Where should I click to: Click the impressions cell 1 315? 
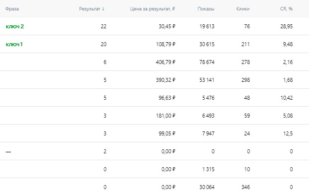pos(208,169)
